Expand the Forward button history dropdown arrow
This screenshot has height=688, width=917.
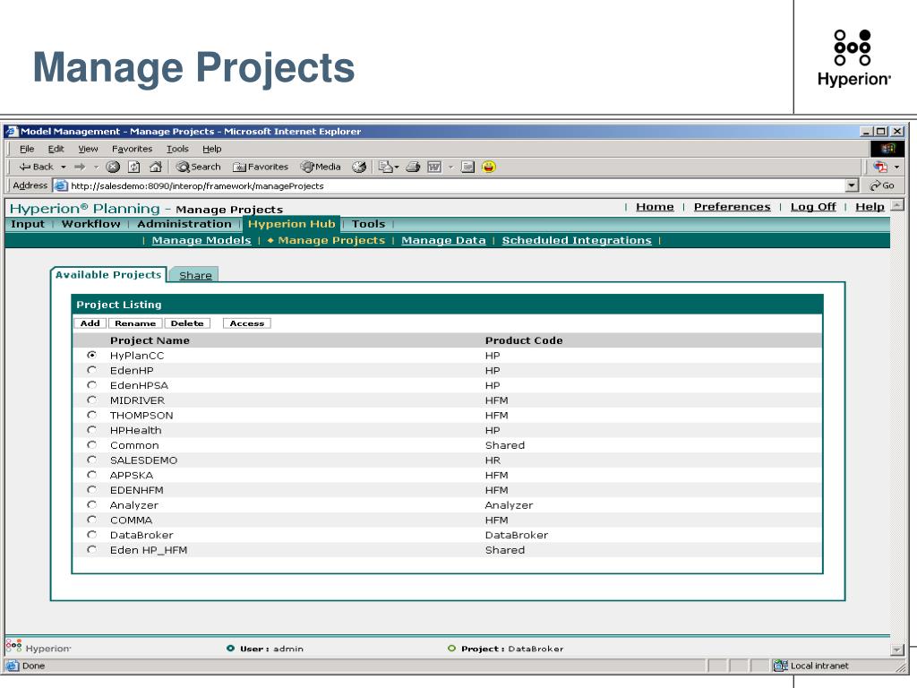(x=96, y=168)
